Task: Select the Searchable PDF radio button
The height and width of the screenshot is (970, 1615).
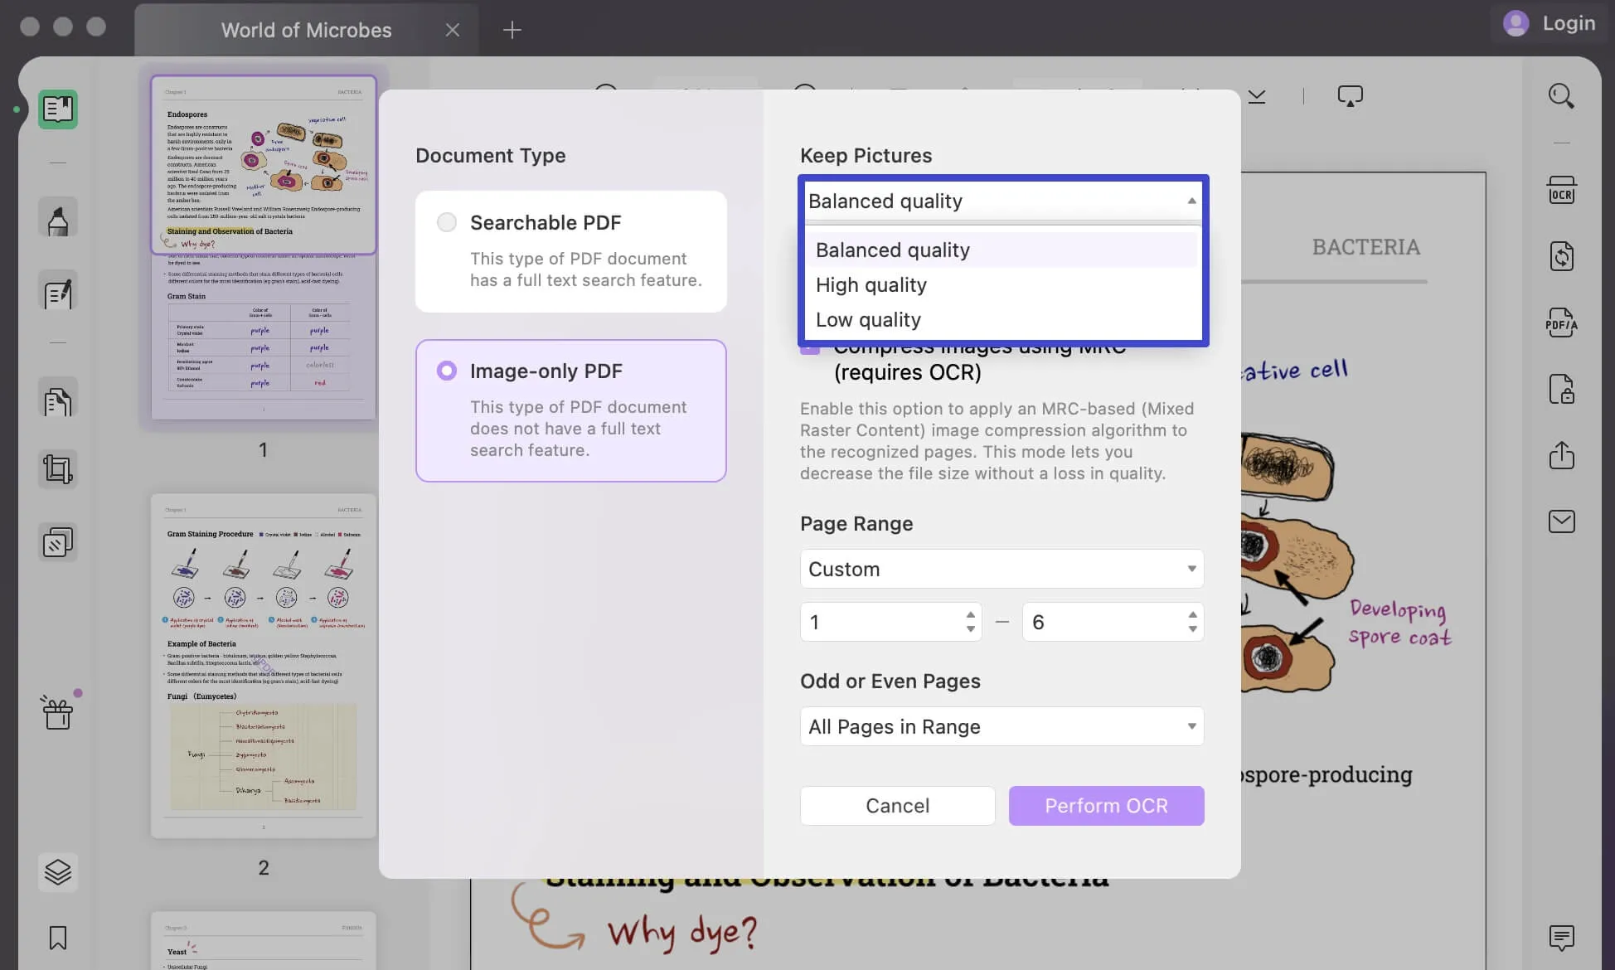Action: click(445, 221)
